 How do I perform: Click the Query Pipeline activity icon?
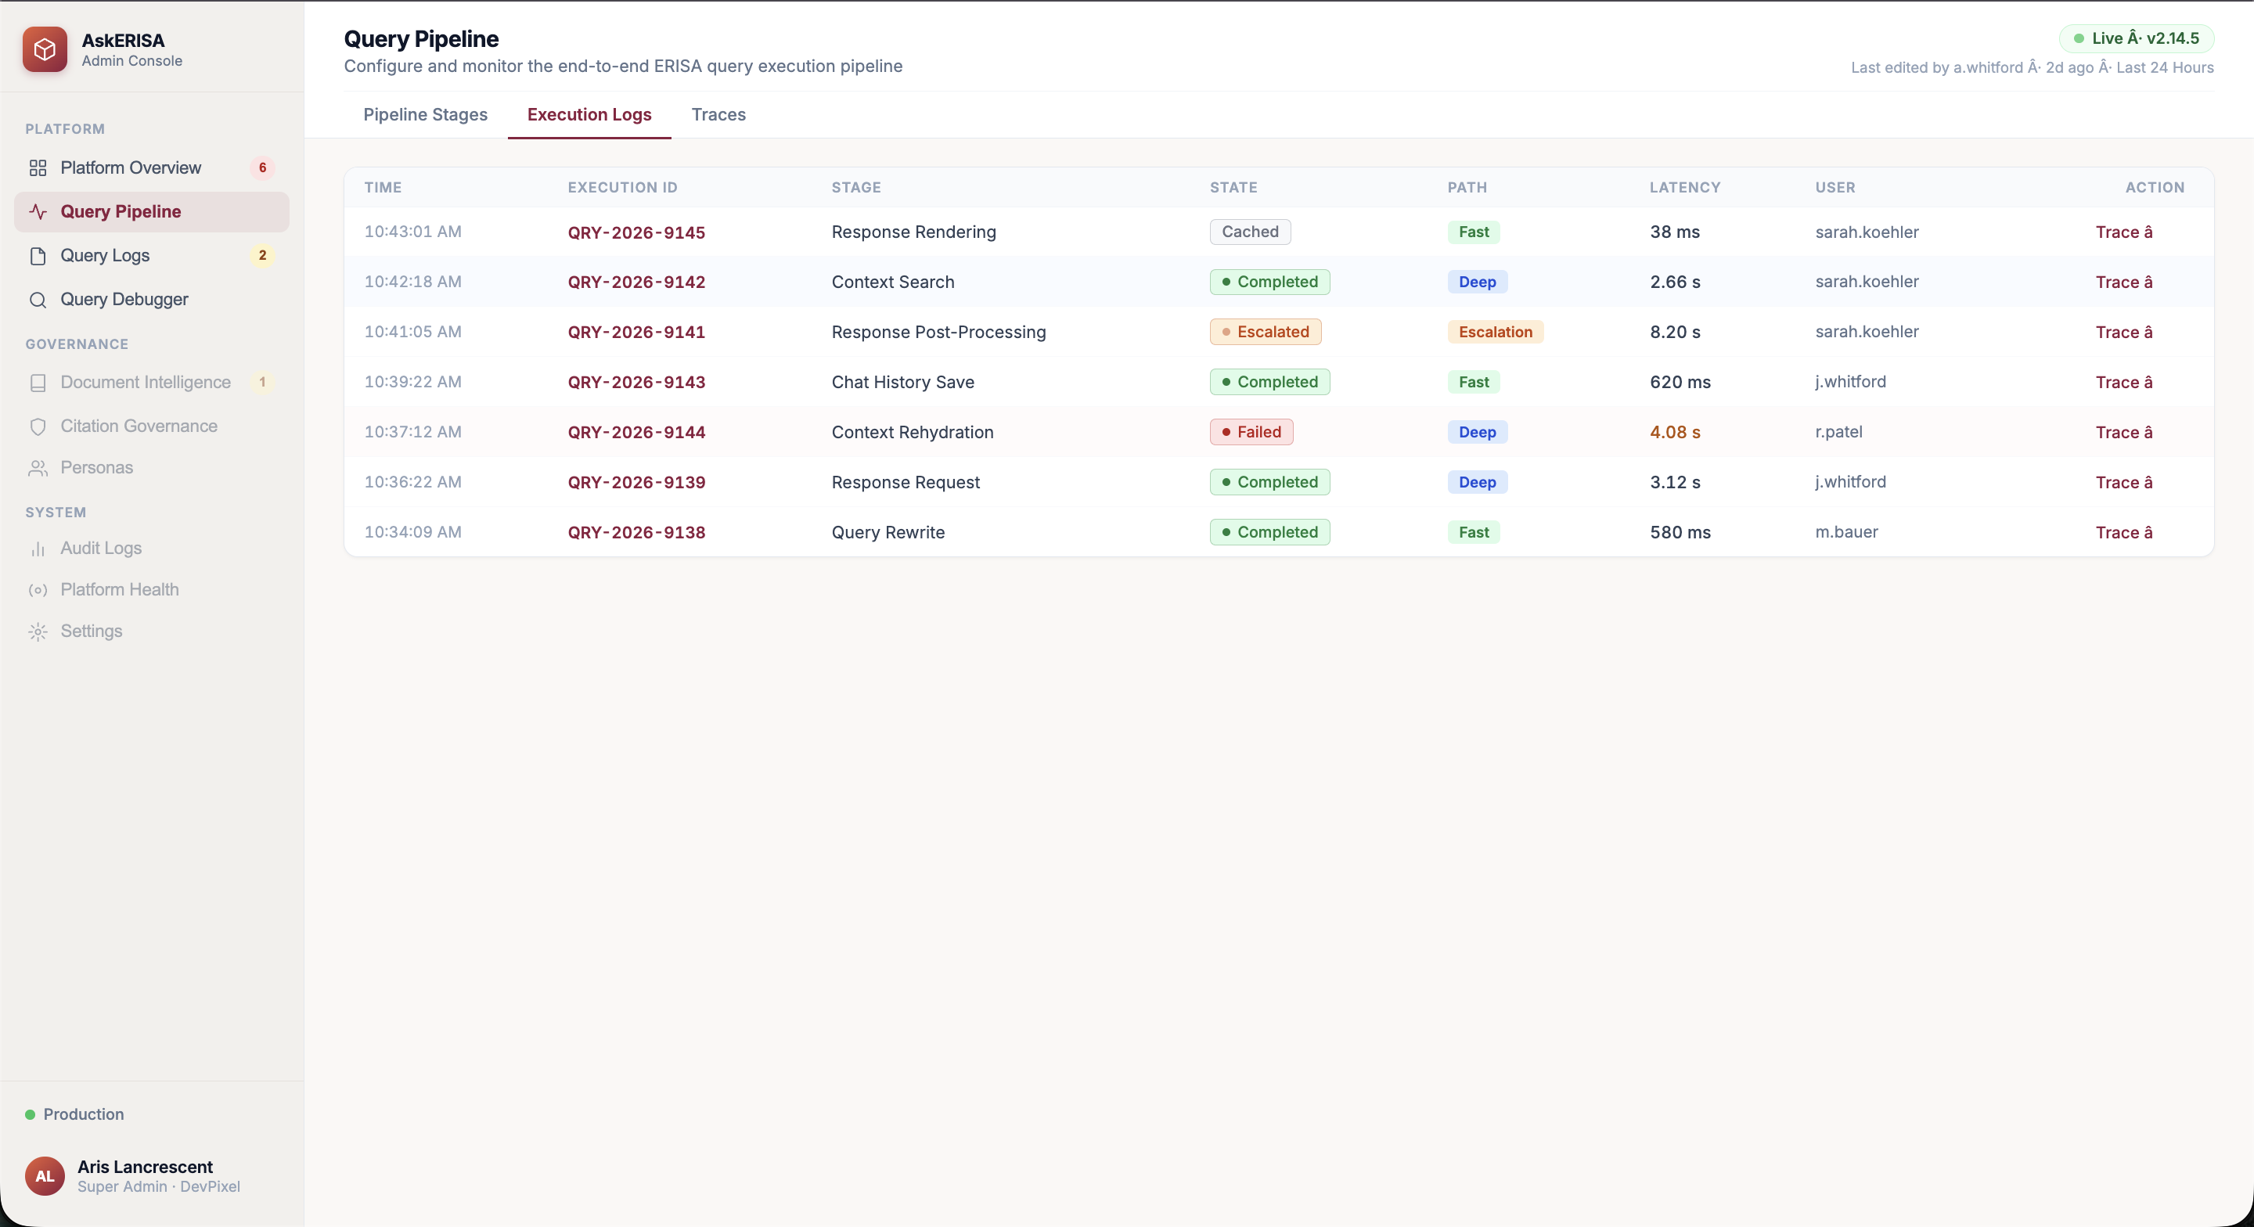coord(38,212)
